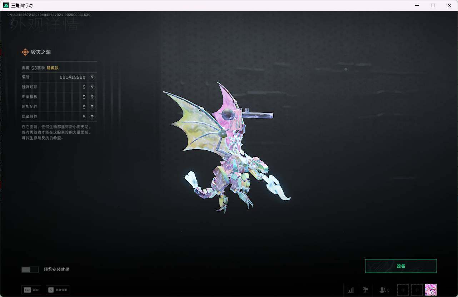Open the friends icon showing 0
Image resolution: width=458 pixels, height=297 pixels.
[384, 290]
